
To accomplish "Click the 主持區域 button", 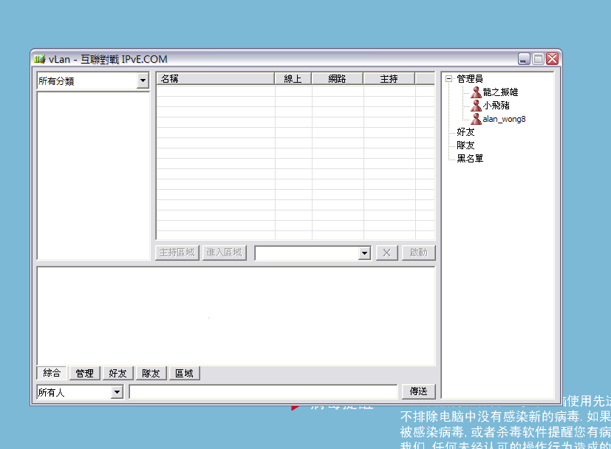I will click(177, 252).
